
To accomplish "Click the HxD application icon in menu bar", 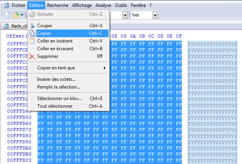I will pos(6,5).
